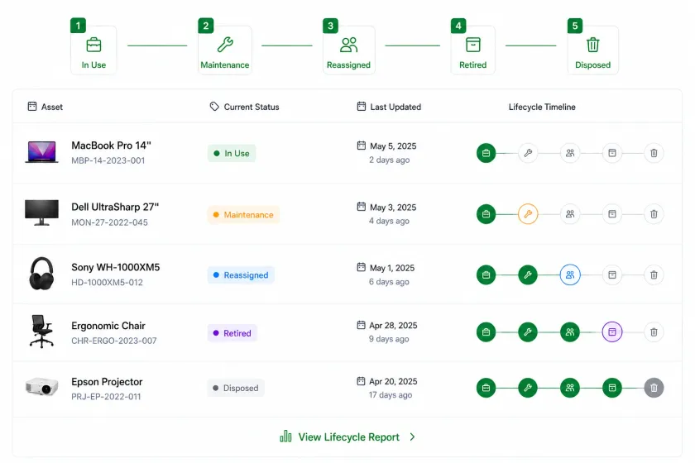Click MacBook Pro row's In Use timeline icon
Viewport: 695px width, 463px height.
tap(486, 153)
